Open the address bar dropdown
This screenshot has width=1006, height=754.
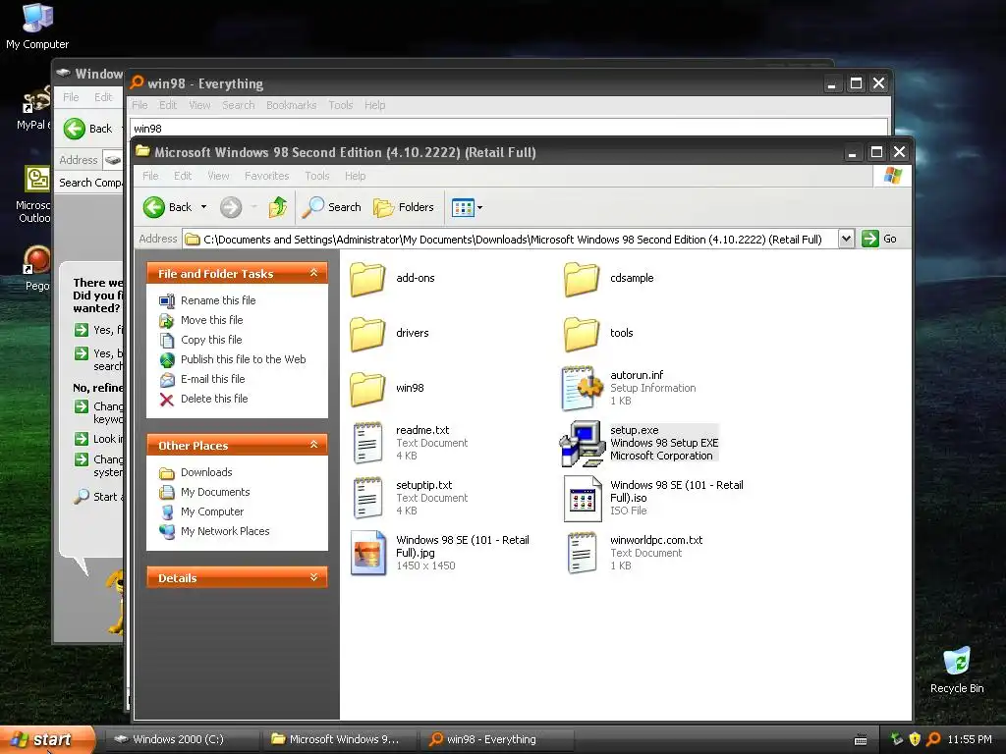(846, 239)
